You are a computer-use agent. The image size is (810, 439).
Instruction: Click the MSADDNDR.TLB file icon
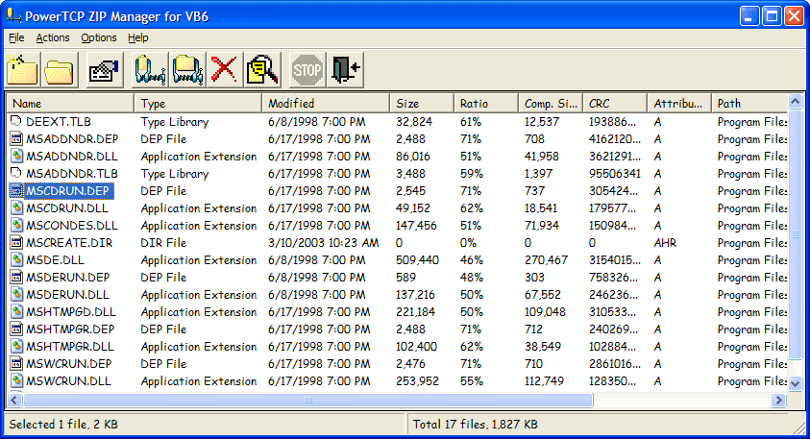click(16, 174)
